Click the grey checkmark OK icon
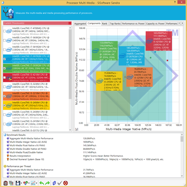 click(x=60, y=183)
